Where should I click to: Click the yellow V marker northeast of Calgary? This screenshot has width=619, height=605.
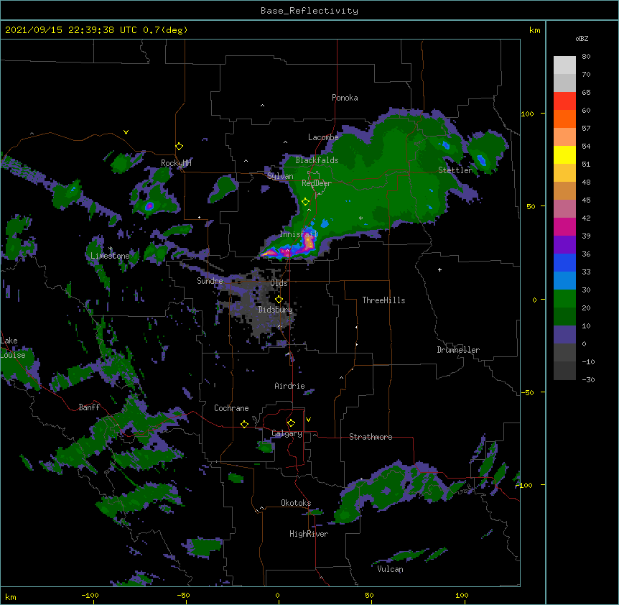pyautogui.click(x=308, y=420)
